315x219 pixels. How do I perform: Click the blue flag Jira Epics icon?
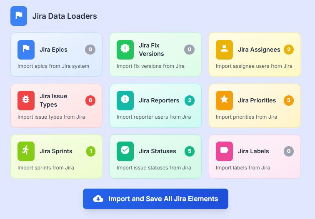[26, 50]
